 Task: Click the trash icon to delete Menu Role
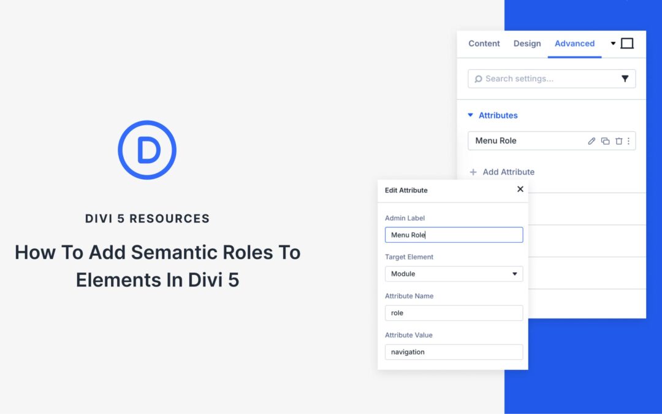click(619, 141)
